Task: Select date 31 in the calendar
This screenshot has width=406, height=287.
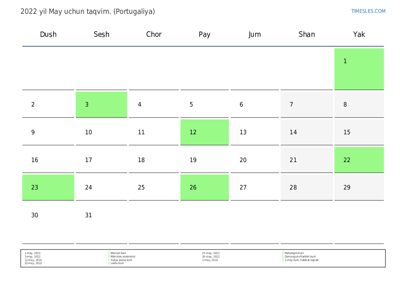Action: coord(101,223)
